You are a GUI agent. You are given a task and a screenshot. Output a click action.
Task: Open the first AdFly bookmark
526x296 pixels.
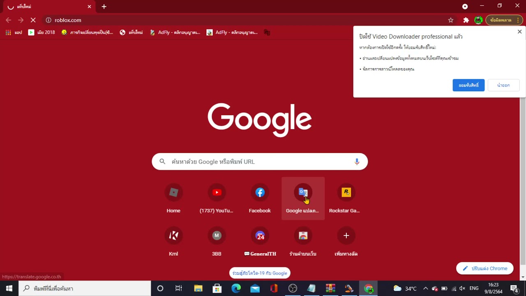click(x=175, y=32)
